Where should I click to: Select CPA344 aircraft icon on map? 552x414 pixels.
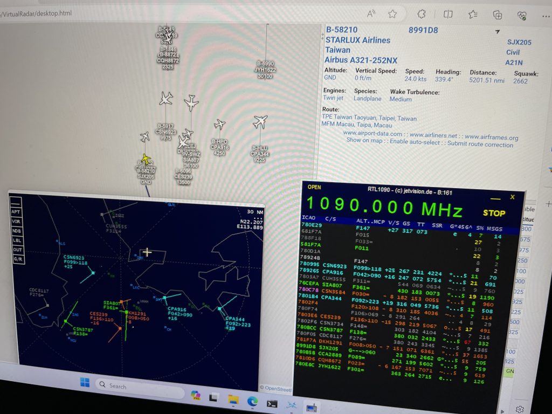coord(260,122)
